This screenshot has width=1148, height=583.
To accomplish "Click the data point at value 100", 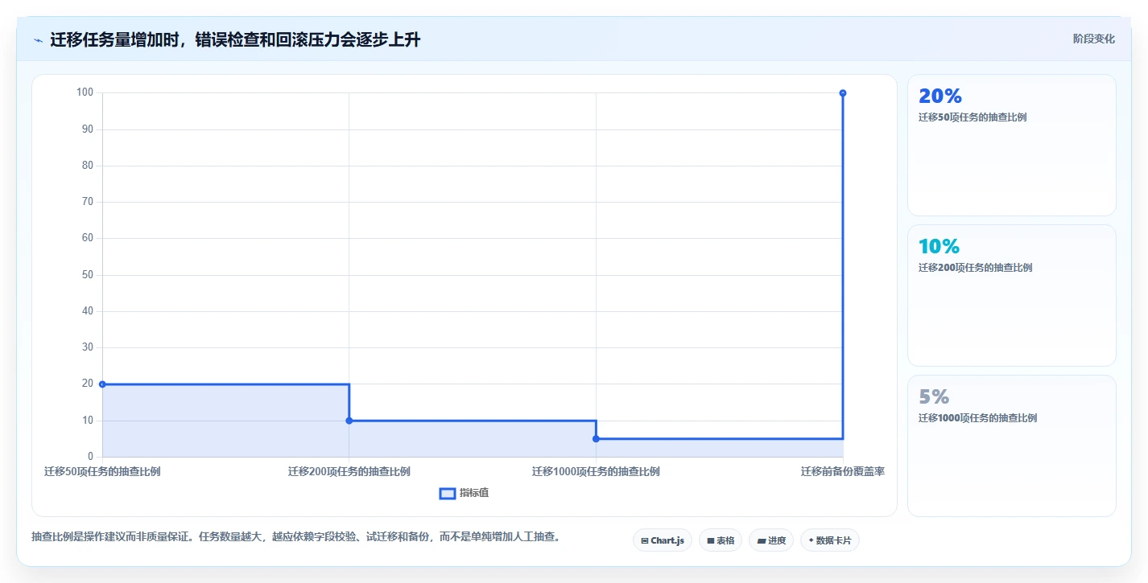I will click(843, 93).
